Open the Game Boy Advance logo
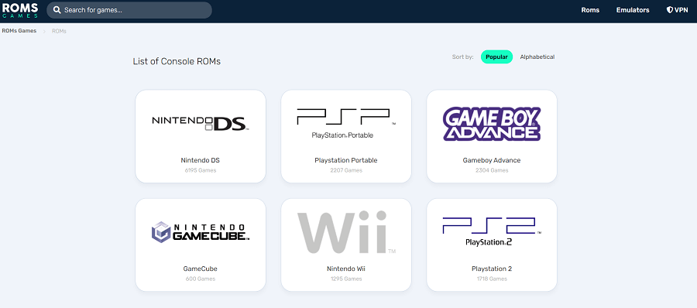 pyautogui.click(x=492, y=124)
